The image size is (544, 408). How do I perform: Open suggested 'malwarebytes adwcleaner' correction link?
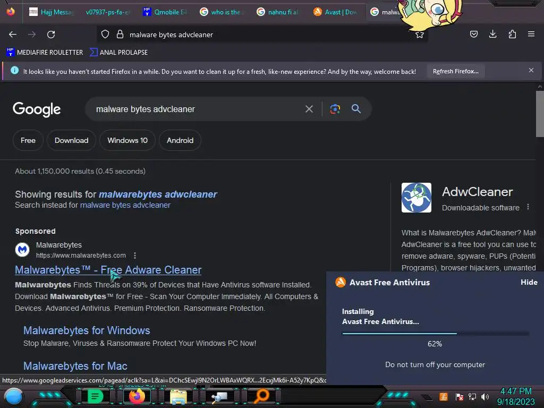pos(158,194)
